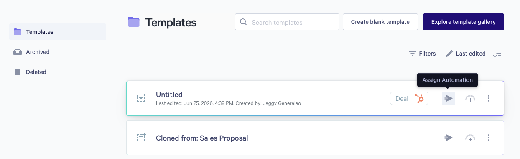The image size is (520, 159).
Task: Click Create blank template button
Action: [380, 22]
